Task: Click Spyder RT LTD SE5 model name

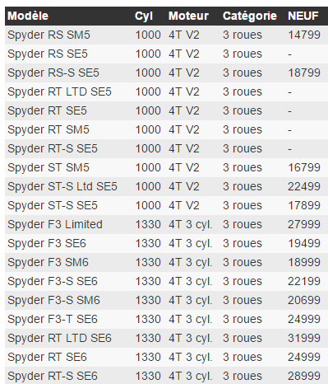Action: (x=59, y=91)
